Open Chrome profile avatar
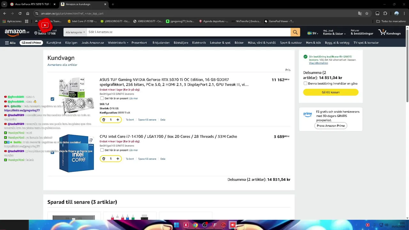409x230 pixels. [x=397, y=13]
